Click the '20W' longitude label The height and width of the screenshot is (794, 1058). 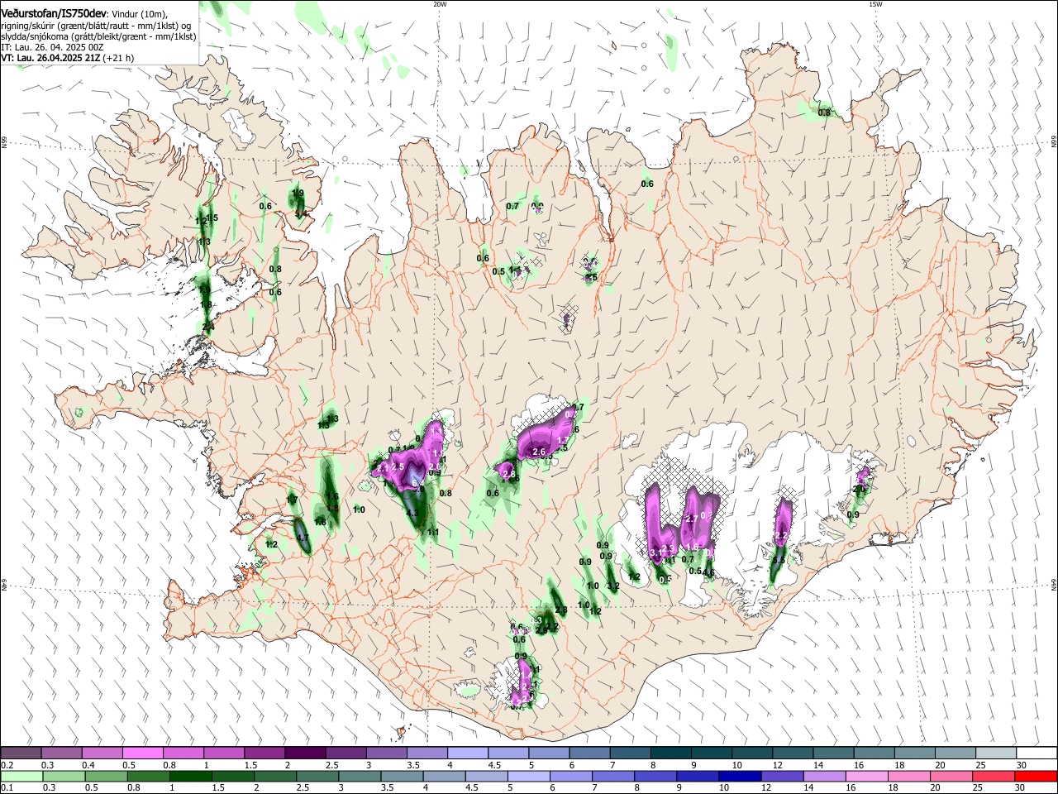pyautogui.click(x=439, y=4)
